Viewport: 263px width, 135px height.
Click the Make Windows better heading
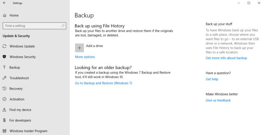[x=222, y=94]
